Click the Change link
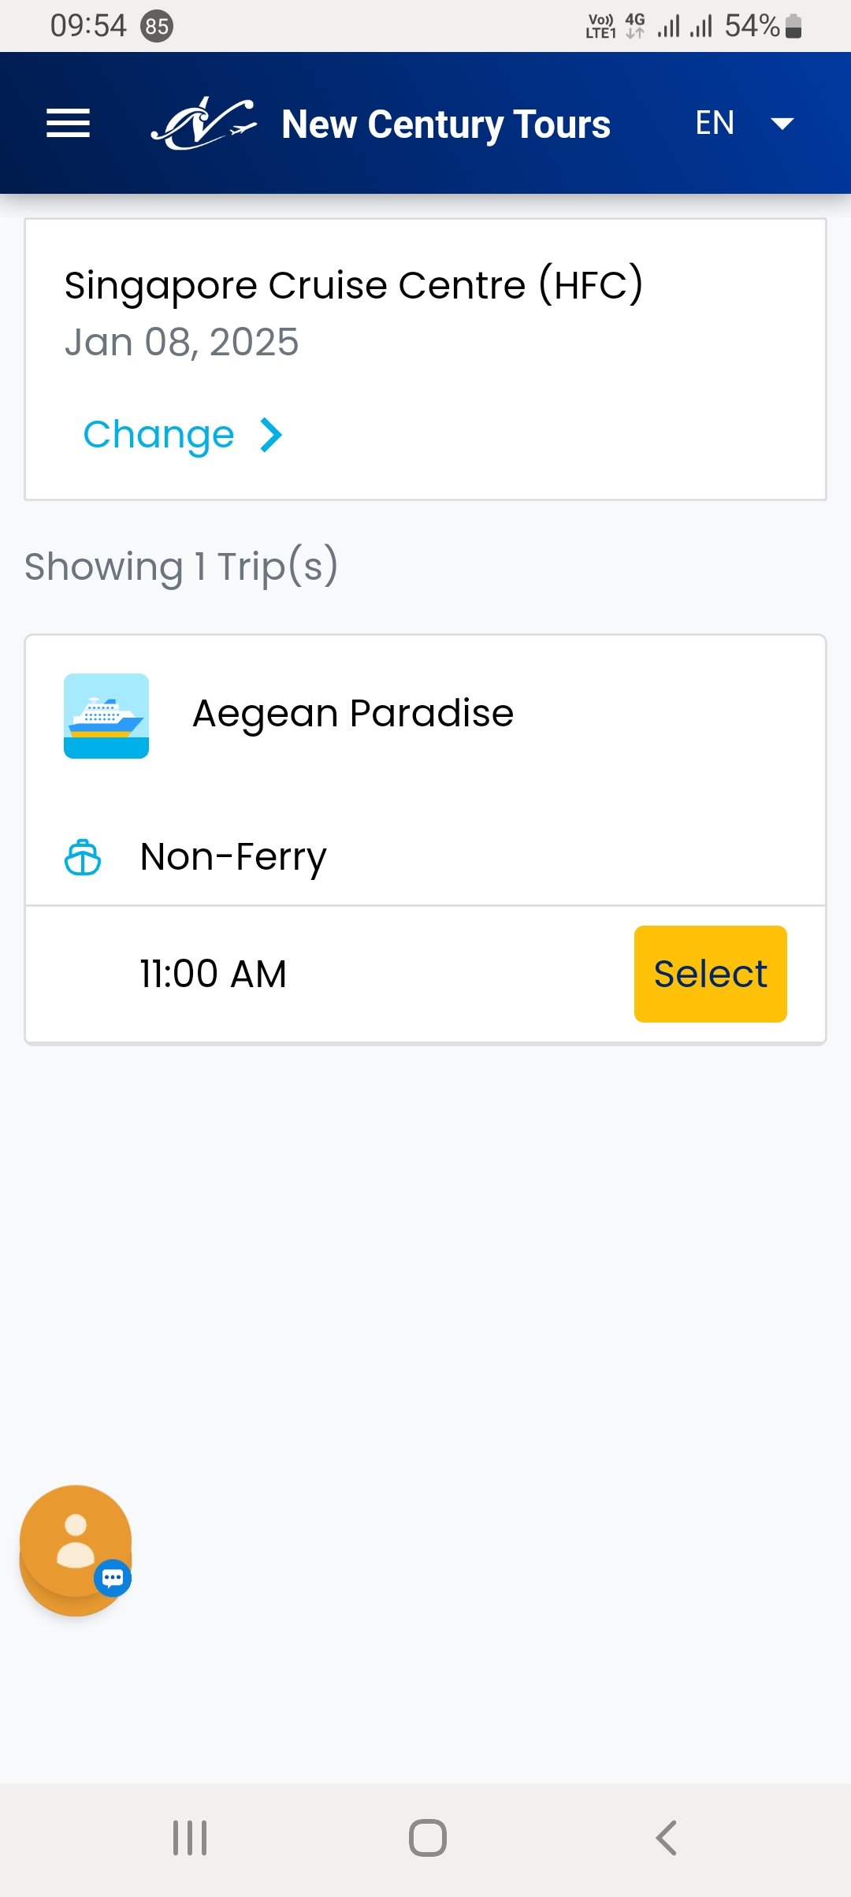 (159, 435)
